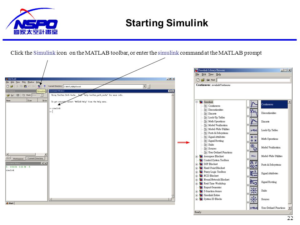Click the Load data icon in Workspace toolbar
300x225 pixels.
point(8,95)
